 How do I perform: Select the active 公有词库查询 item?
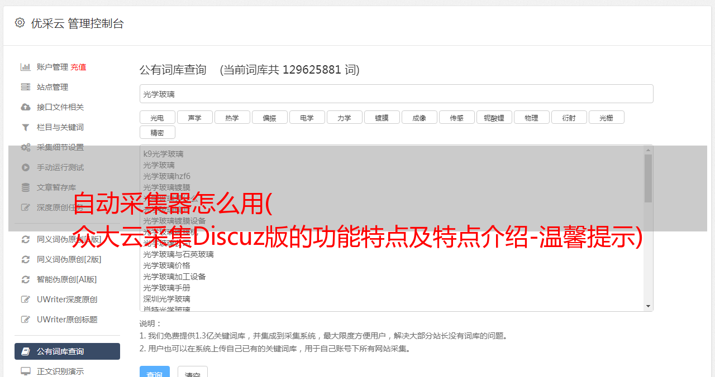(67, 351)
